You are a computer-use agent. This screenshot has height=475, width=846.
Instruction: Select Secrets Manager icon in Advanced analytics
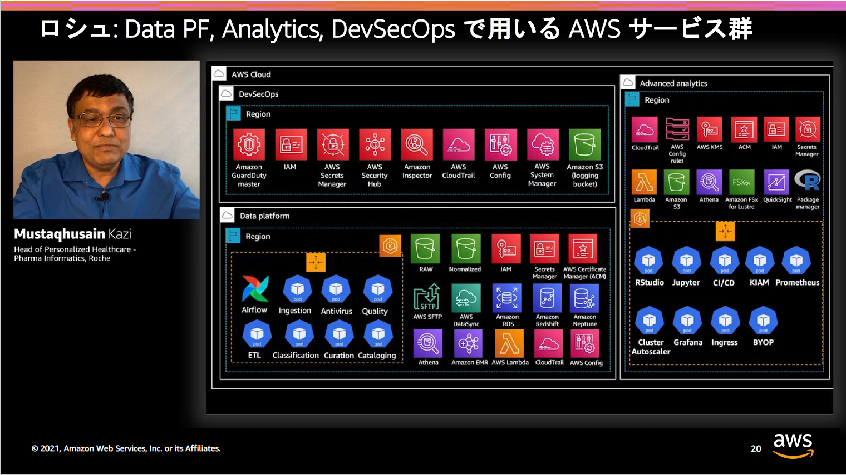click(x=808, y=129)
